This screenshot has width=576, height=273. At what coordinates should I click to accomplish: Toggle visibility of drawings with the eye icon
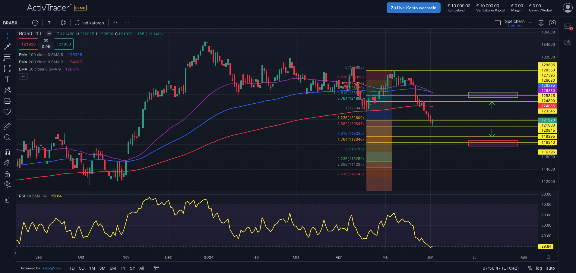[7, 184]
